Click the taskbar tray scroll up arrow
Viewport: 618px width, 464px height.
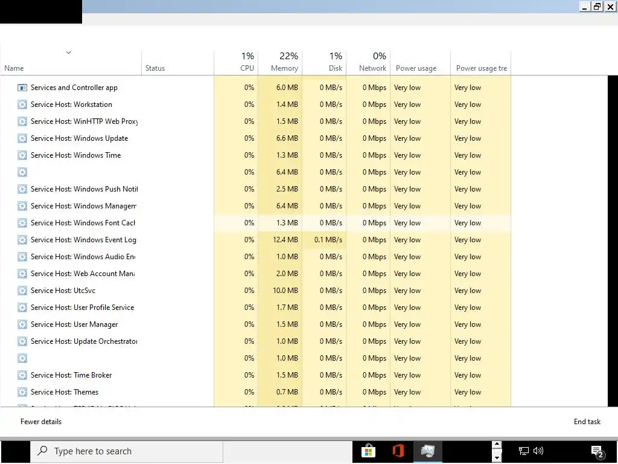click(x=497, y=444)
